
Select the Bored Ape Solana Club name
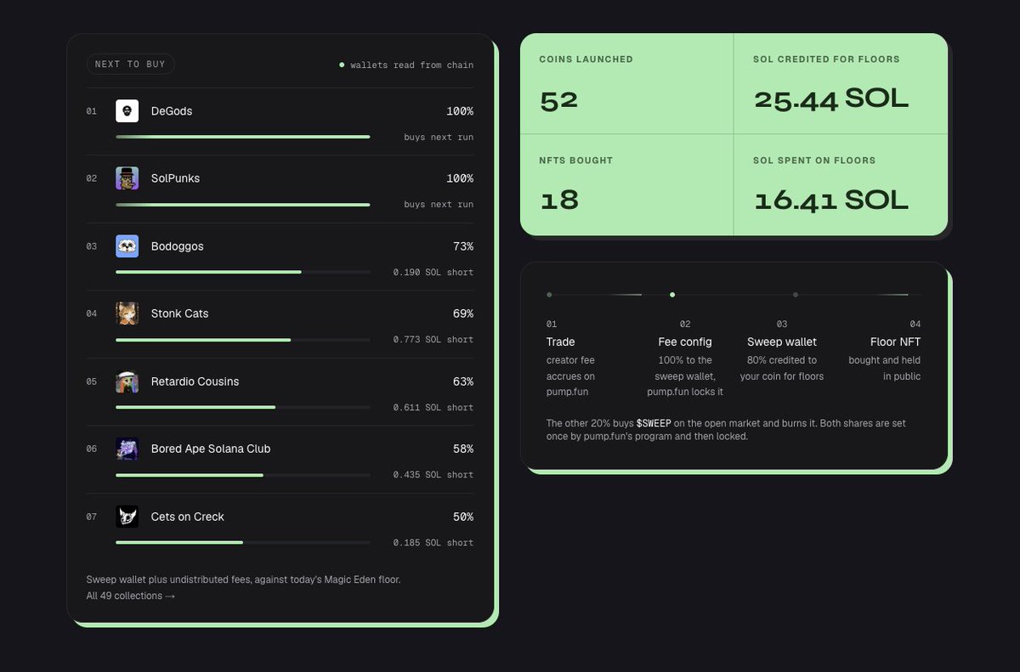tap(211, 449)
